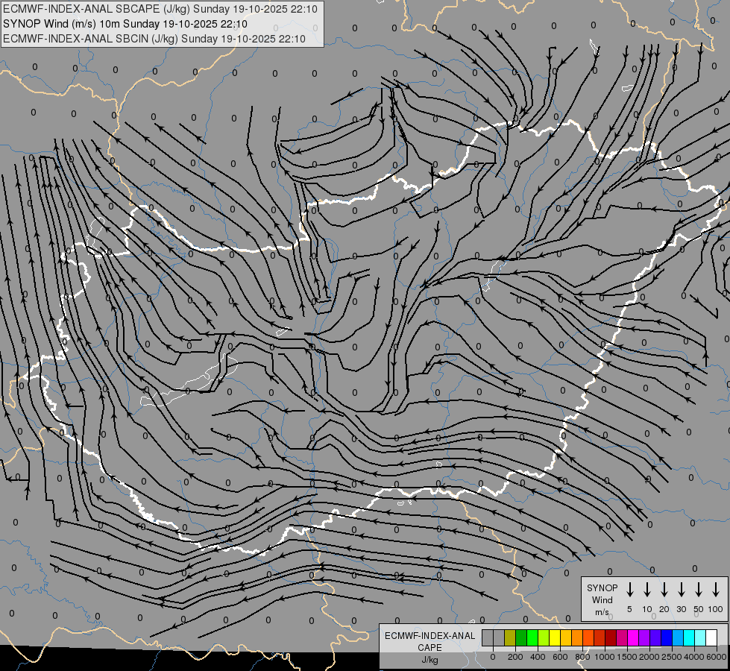Click the '800' tick label on the CAPE scale
This screenshot has width=730, height=671.
pyautogui.click(x=582, y=657)
